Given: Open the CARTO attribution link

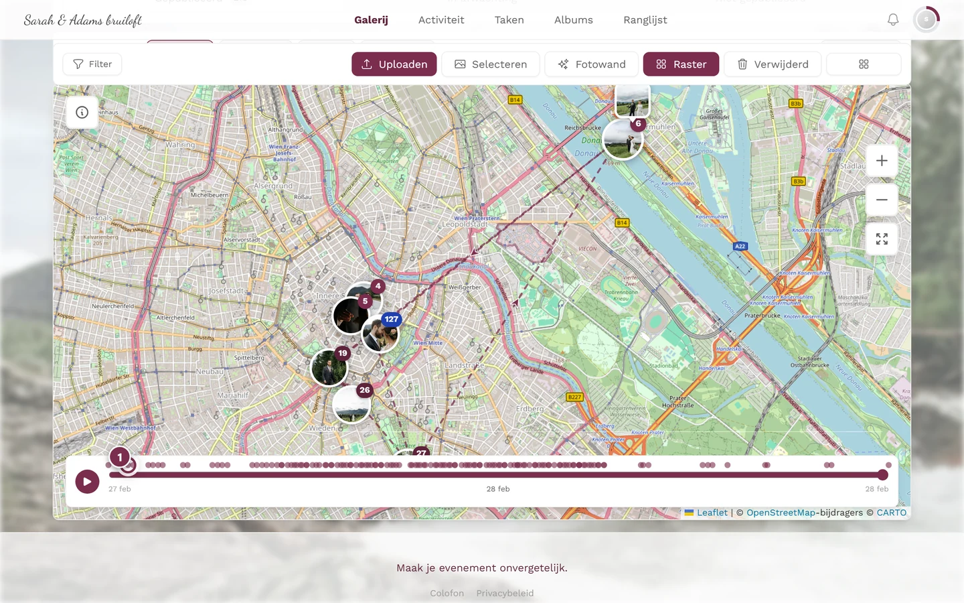Looking at the screenshot, I should click(892, 513).
